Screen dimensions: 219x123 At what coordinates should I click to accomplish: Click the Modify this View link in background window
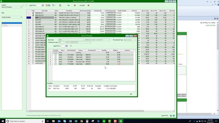[210, 25]
